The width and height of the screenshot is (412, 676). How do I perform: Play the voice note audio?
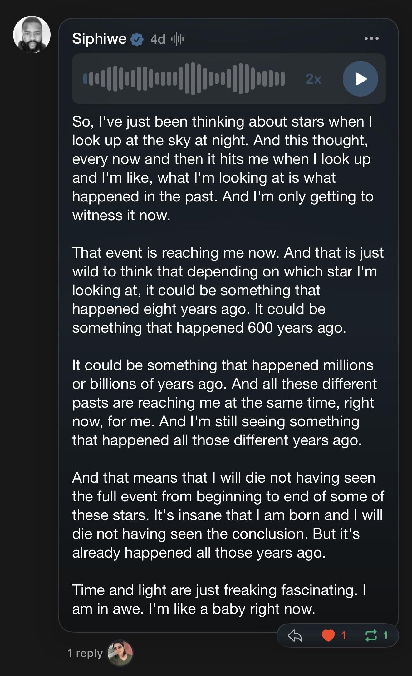(360, 79)
